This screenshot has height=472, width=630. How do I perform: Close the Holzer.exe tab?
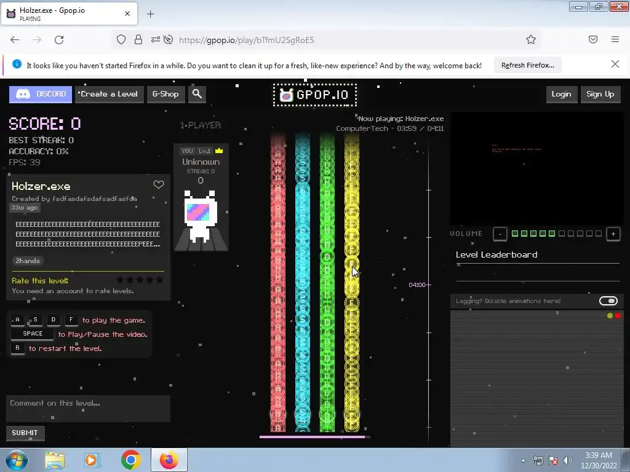(127, 14)
